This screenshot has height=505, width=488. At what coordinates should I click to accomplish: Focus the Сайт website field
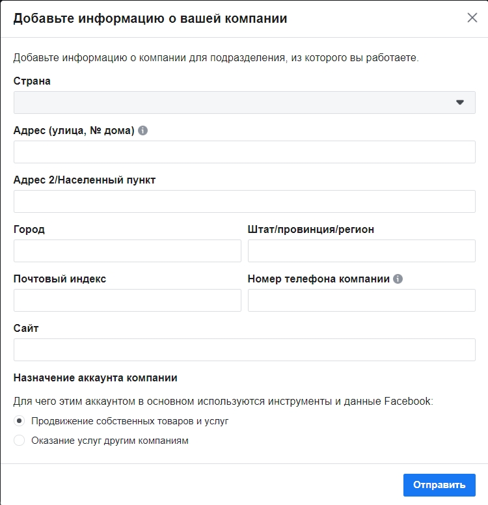click(245, 349)
